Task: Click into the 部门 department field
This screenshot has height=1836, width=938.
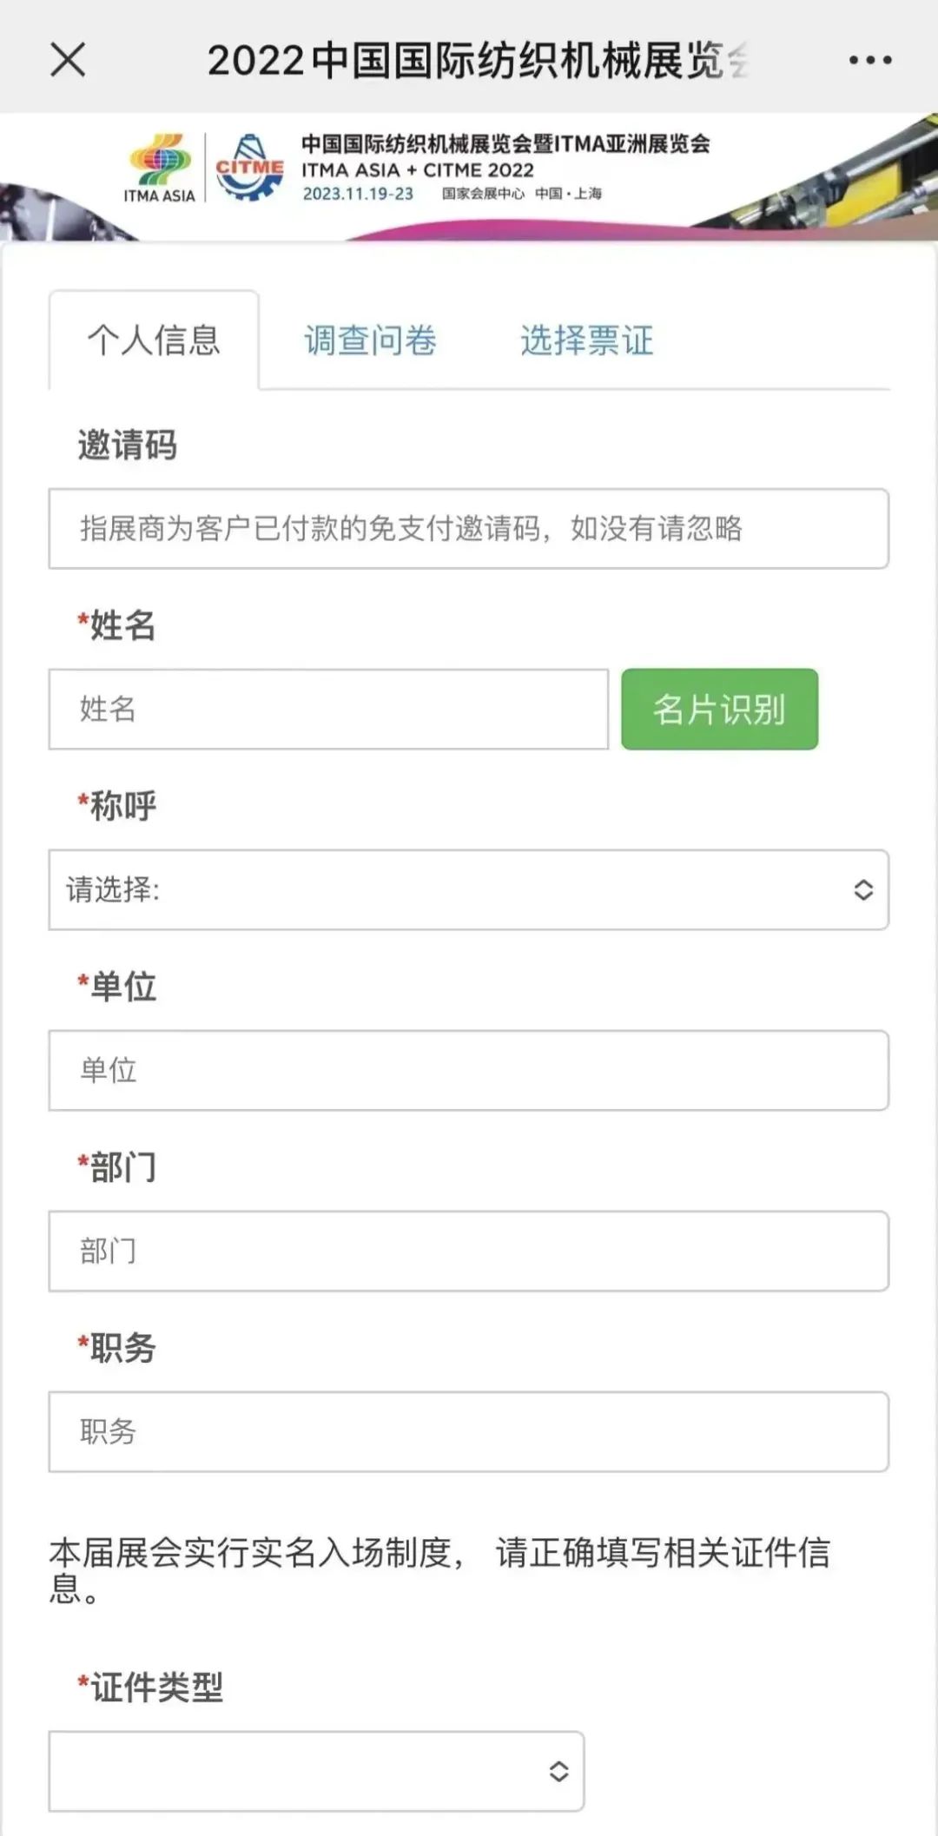Action: pyautogui.click(x=468, y=1251)
